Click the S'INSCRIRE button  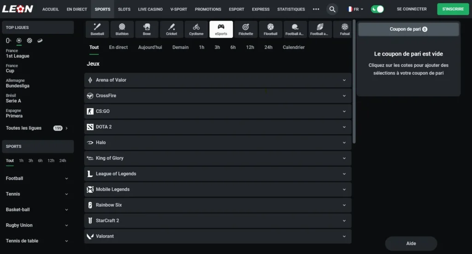[x=453, y=9]
